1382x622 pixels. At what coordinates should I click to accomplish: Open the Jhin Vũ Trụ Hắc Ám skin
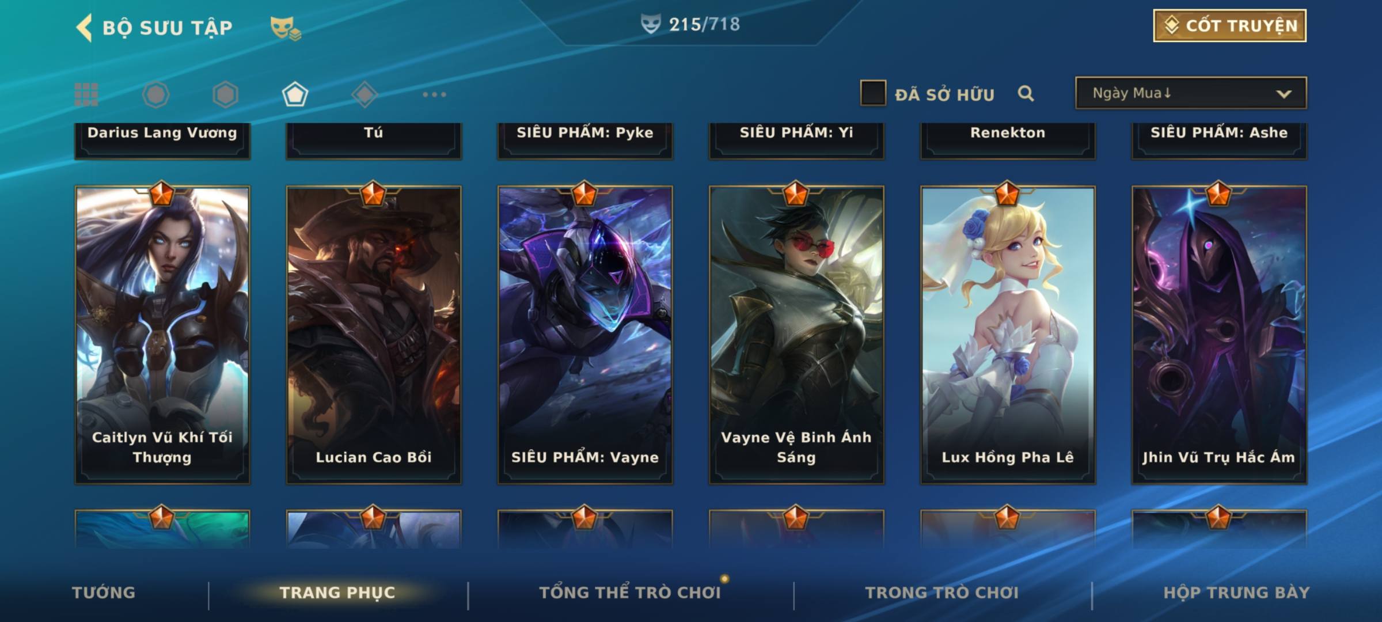point(1219,335)
